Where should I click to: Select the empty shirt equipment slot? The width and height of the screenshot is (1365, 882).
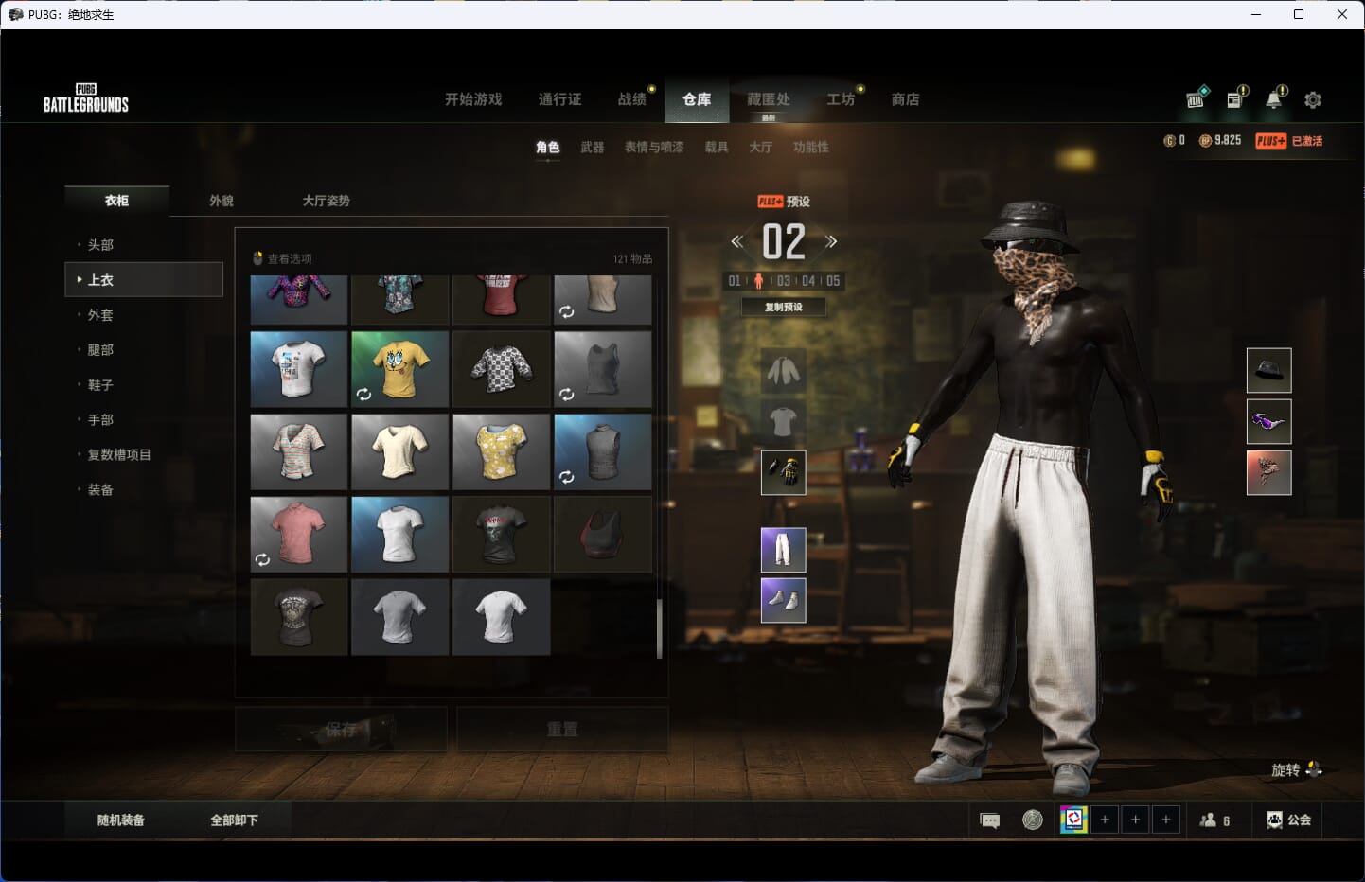click(783, 421)
